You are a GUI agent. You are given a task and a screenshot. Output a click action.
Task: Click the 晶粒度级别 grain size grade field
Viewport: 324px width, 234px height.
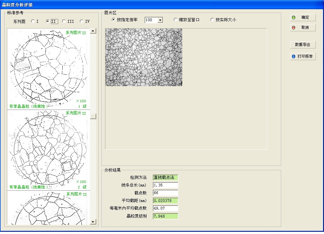point(165,216)
